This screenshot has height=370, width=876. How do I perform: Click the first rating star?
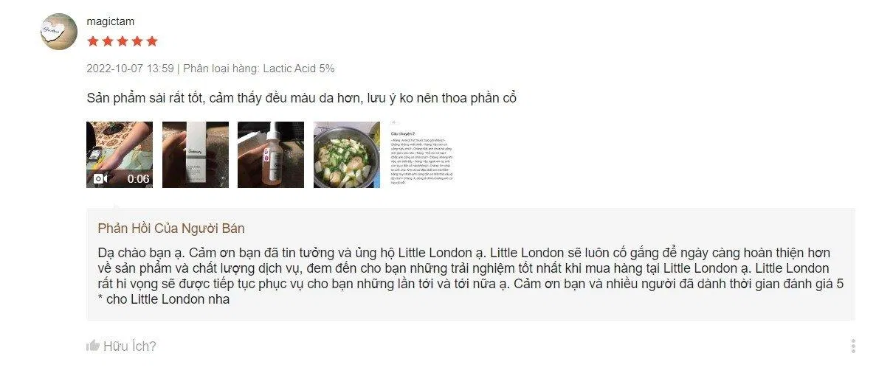pos(93,41)
